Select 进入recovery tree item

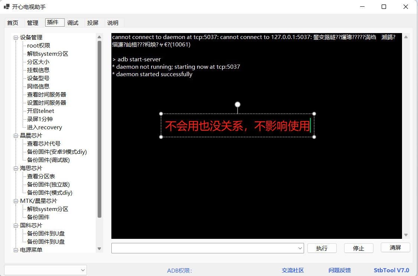(x=44, y=127)
